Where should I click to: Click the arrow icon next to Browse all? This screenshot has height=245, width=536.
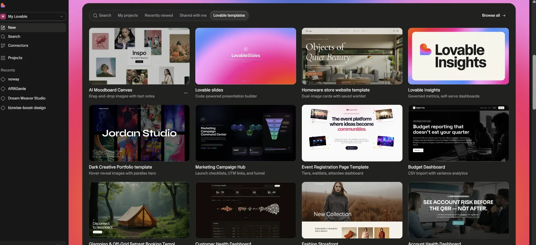(x=504, y=15)
